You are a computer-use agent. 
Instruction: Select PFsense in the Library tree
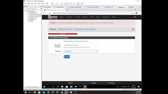31,21
